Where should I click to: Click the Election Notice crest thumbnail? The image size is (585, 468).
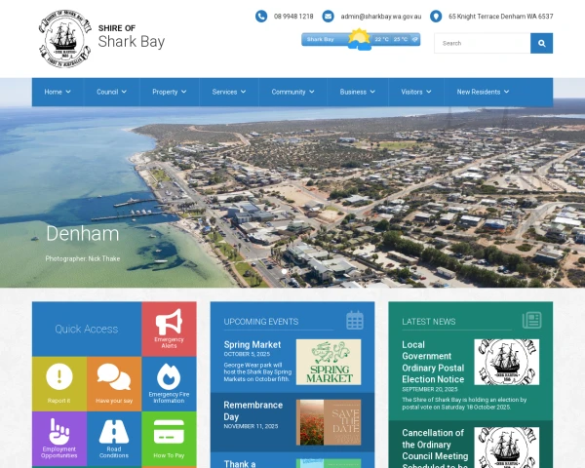coord(507,362)
